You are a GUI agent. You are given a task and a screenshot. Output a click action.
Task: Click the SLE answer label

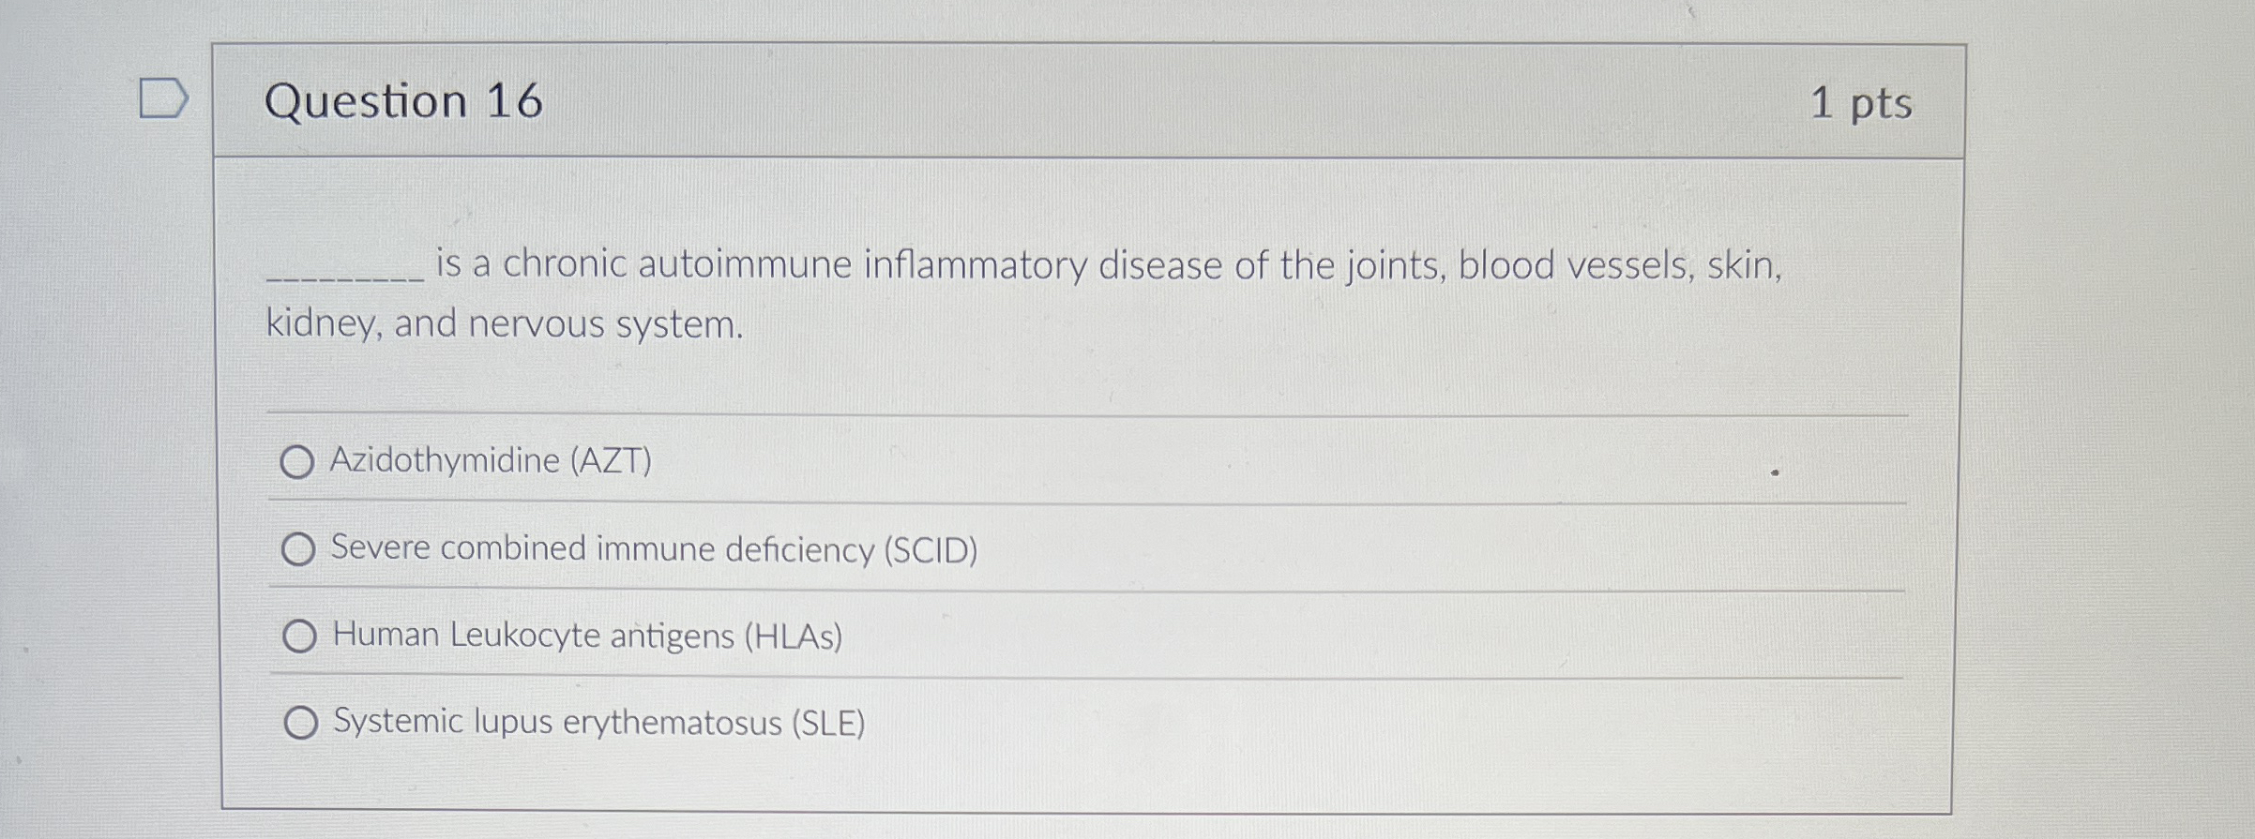598,723
